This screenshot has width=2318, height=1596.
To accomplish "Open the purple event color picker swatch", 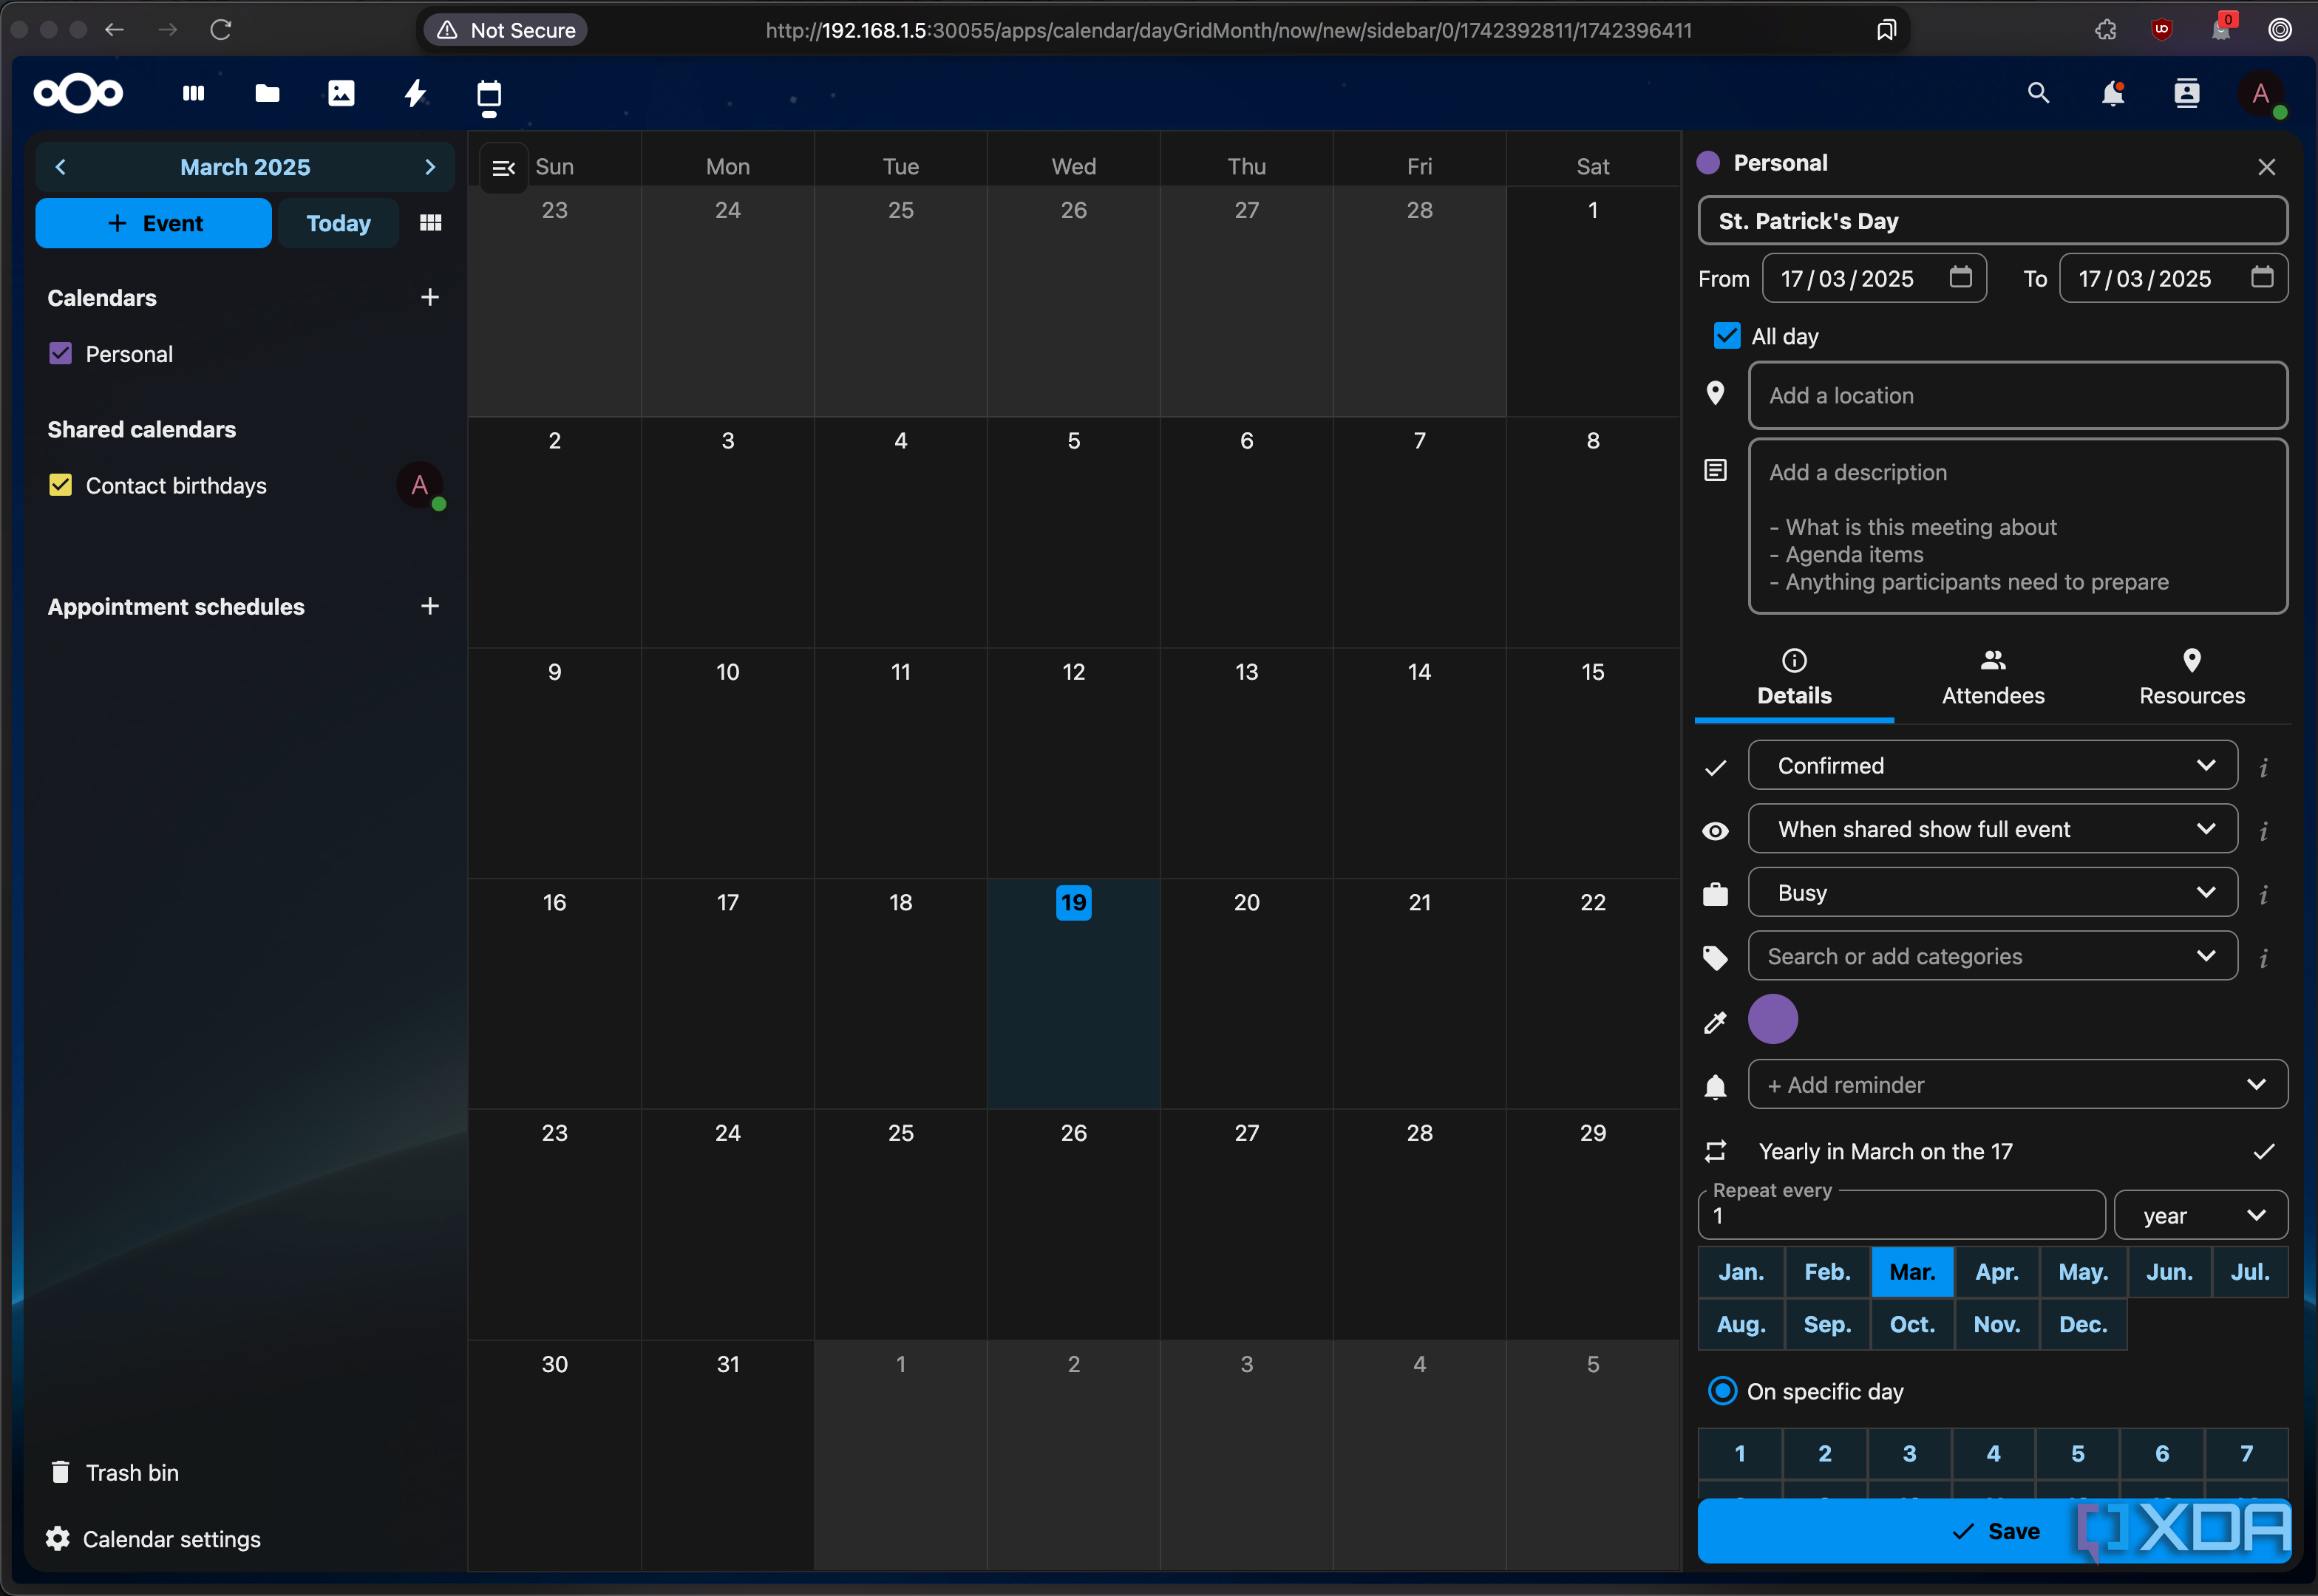I will (1773, 1019).
